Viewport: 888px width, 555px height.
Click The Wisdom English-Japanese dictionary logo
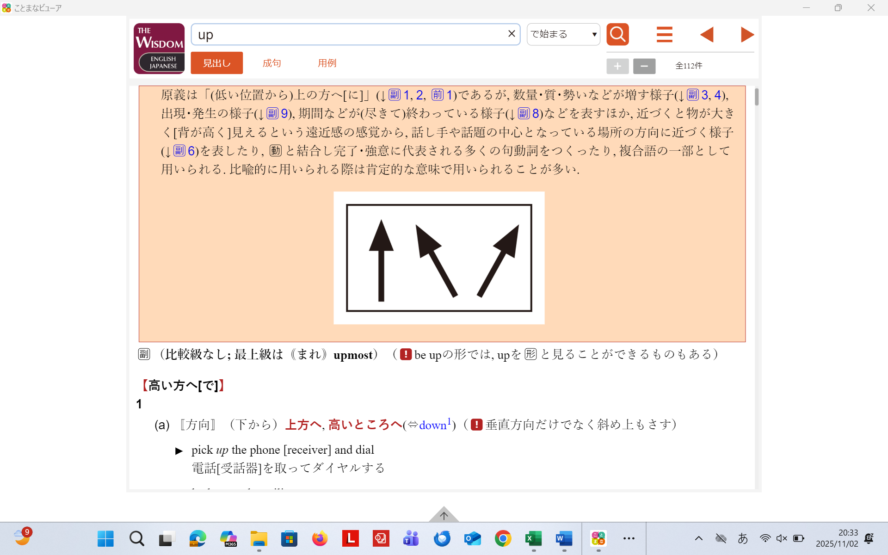[159, 49]
